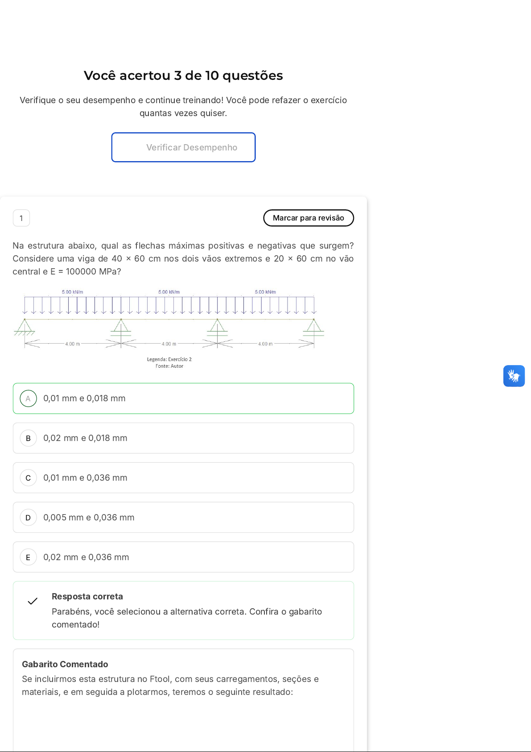Select the letter A option circle
Screen dimensions: 531x752
(28, 399)
